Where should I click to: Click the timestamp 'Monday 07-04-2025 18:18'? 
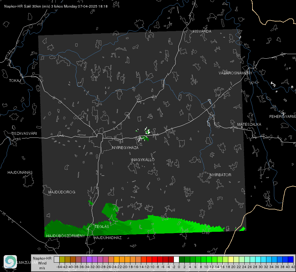pyautogui.click(x=86, y=6)
